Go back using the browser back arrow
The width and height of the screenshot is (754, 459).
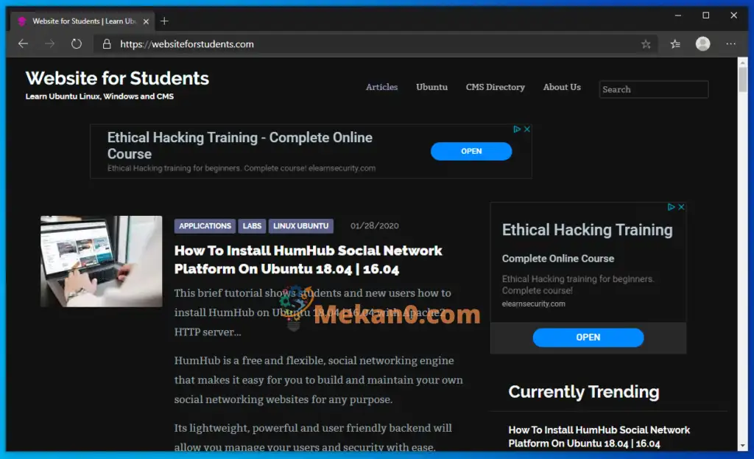pyautogui.click(x=23, y=43)
